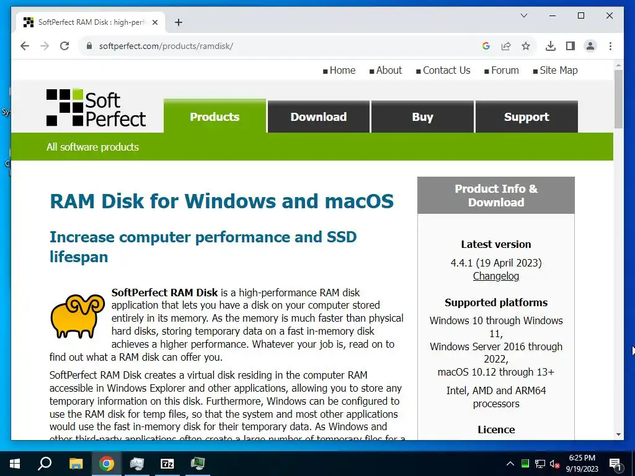This screenshot has height=476, width=635.
Task: Open taskbar Search magnifier
Action: click(45, 464)
